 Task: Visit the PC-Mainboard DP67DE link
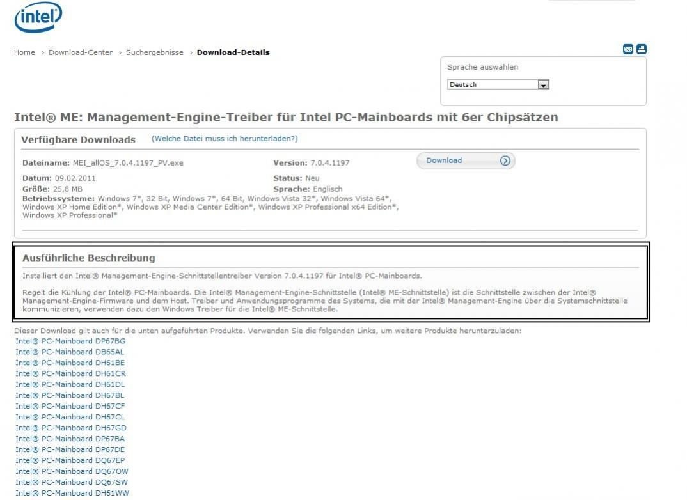coord(70,449)
